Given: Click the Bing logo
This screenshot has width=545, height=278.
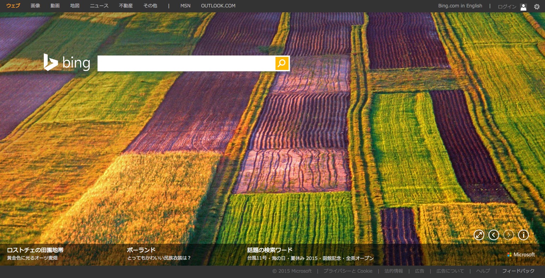Looking at the screenshot, I should click(67, 63).
